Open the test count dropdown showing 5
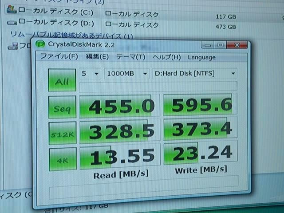The height and width of the screenshot is (213, 284). pos(90,74)
